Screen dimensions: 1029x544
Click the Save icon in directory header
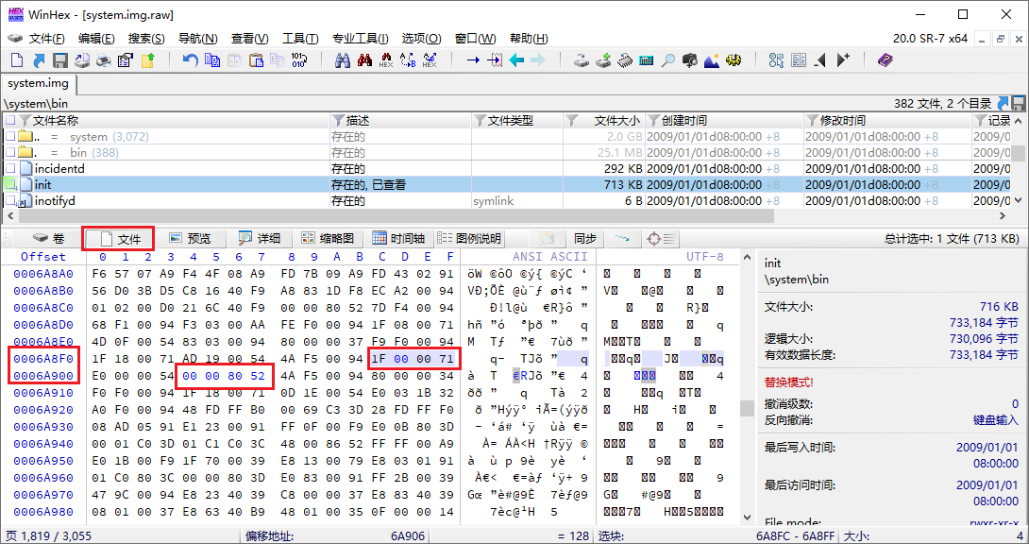click(x=1019, y=103)
